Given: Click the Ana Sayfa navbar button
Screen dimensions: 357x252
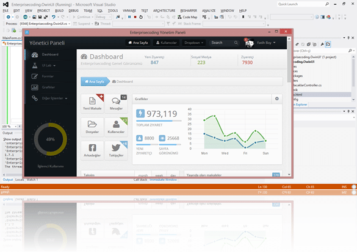Looking at the screenshot, I should pos(138,43).
